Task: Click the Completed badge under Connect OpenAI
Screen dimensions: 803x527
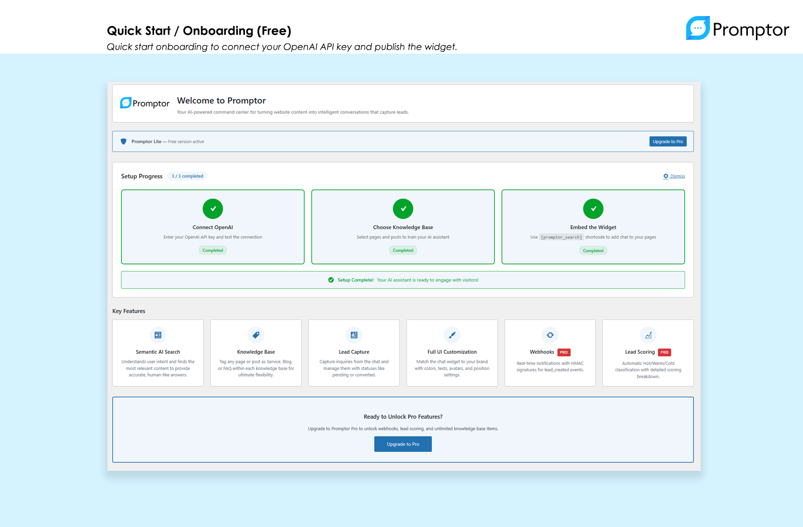Action: [x=213, y=250]
